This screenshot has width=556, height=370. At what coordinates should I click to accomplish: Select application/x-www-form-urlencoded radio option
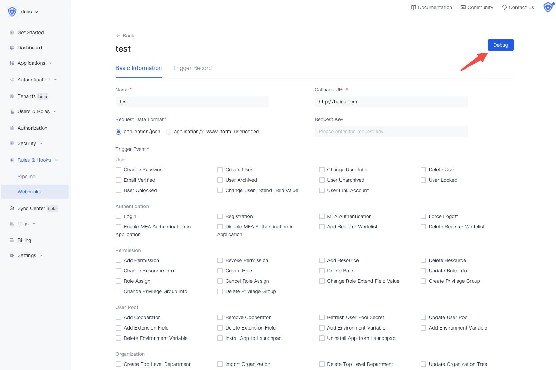(169, 132)
